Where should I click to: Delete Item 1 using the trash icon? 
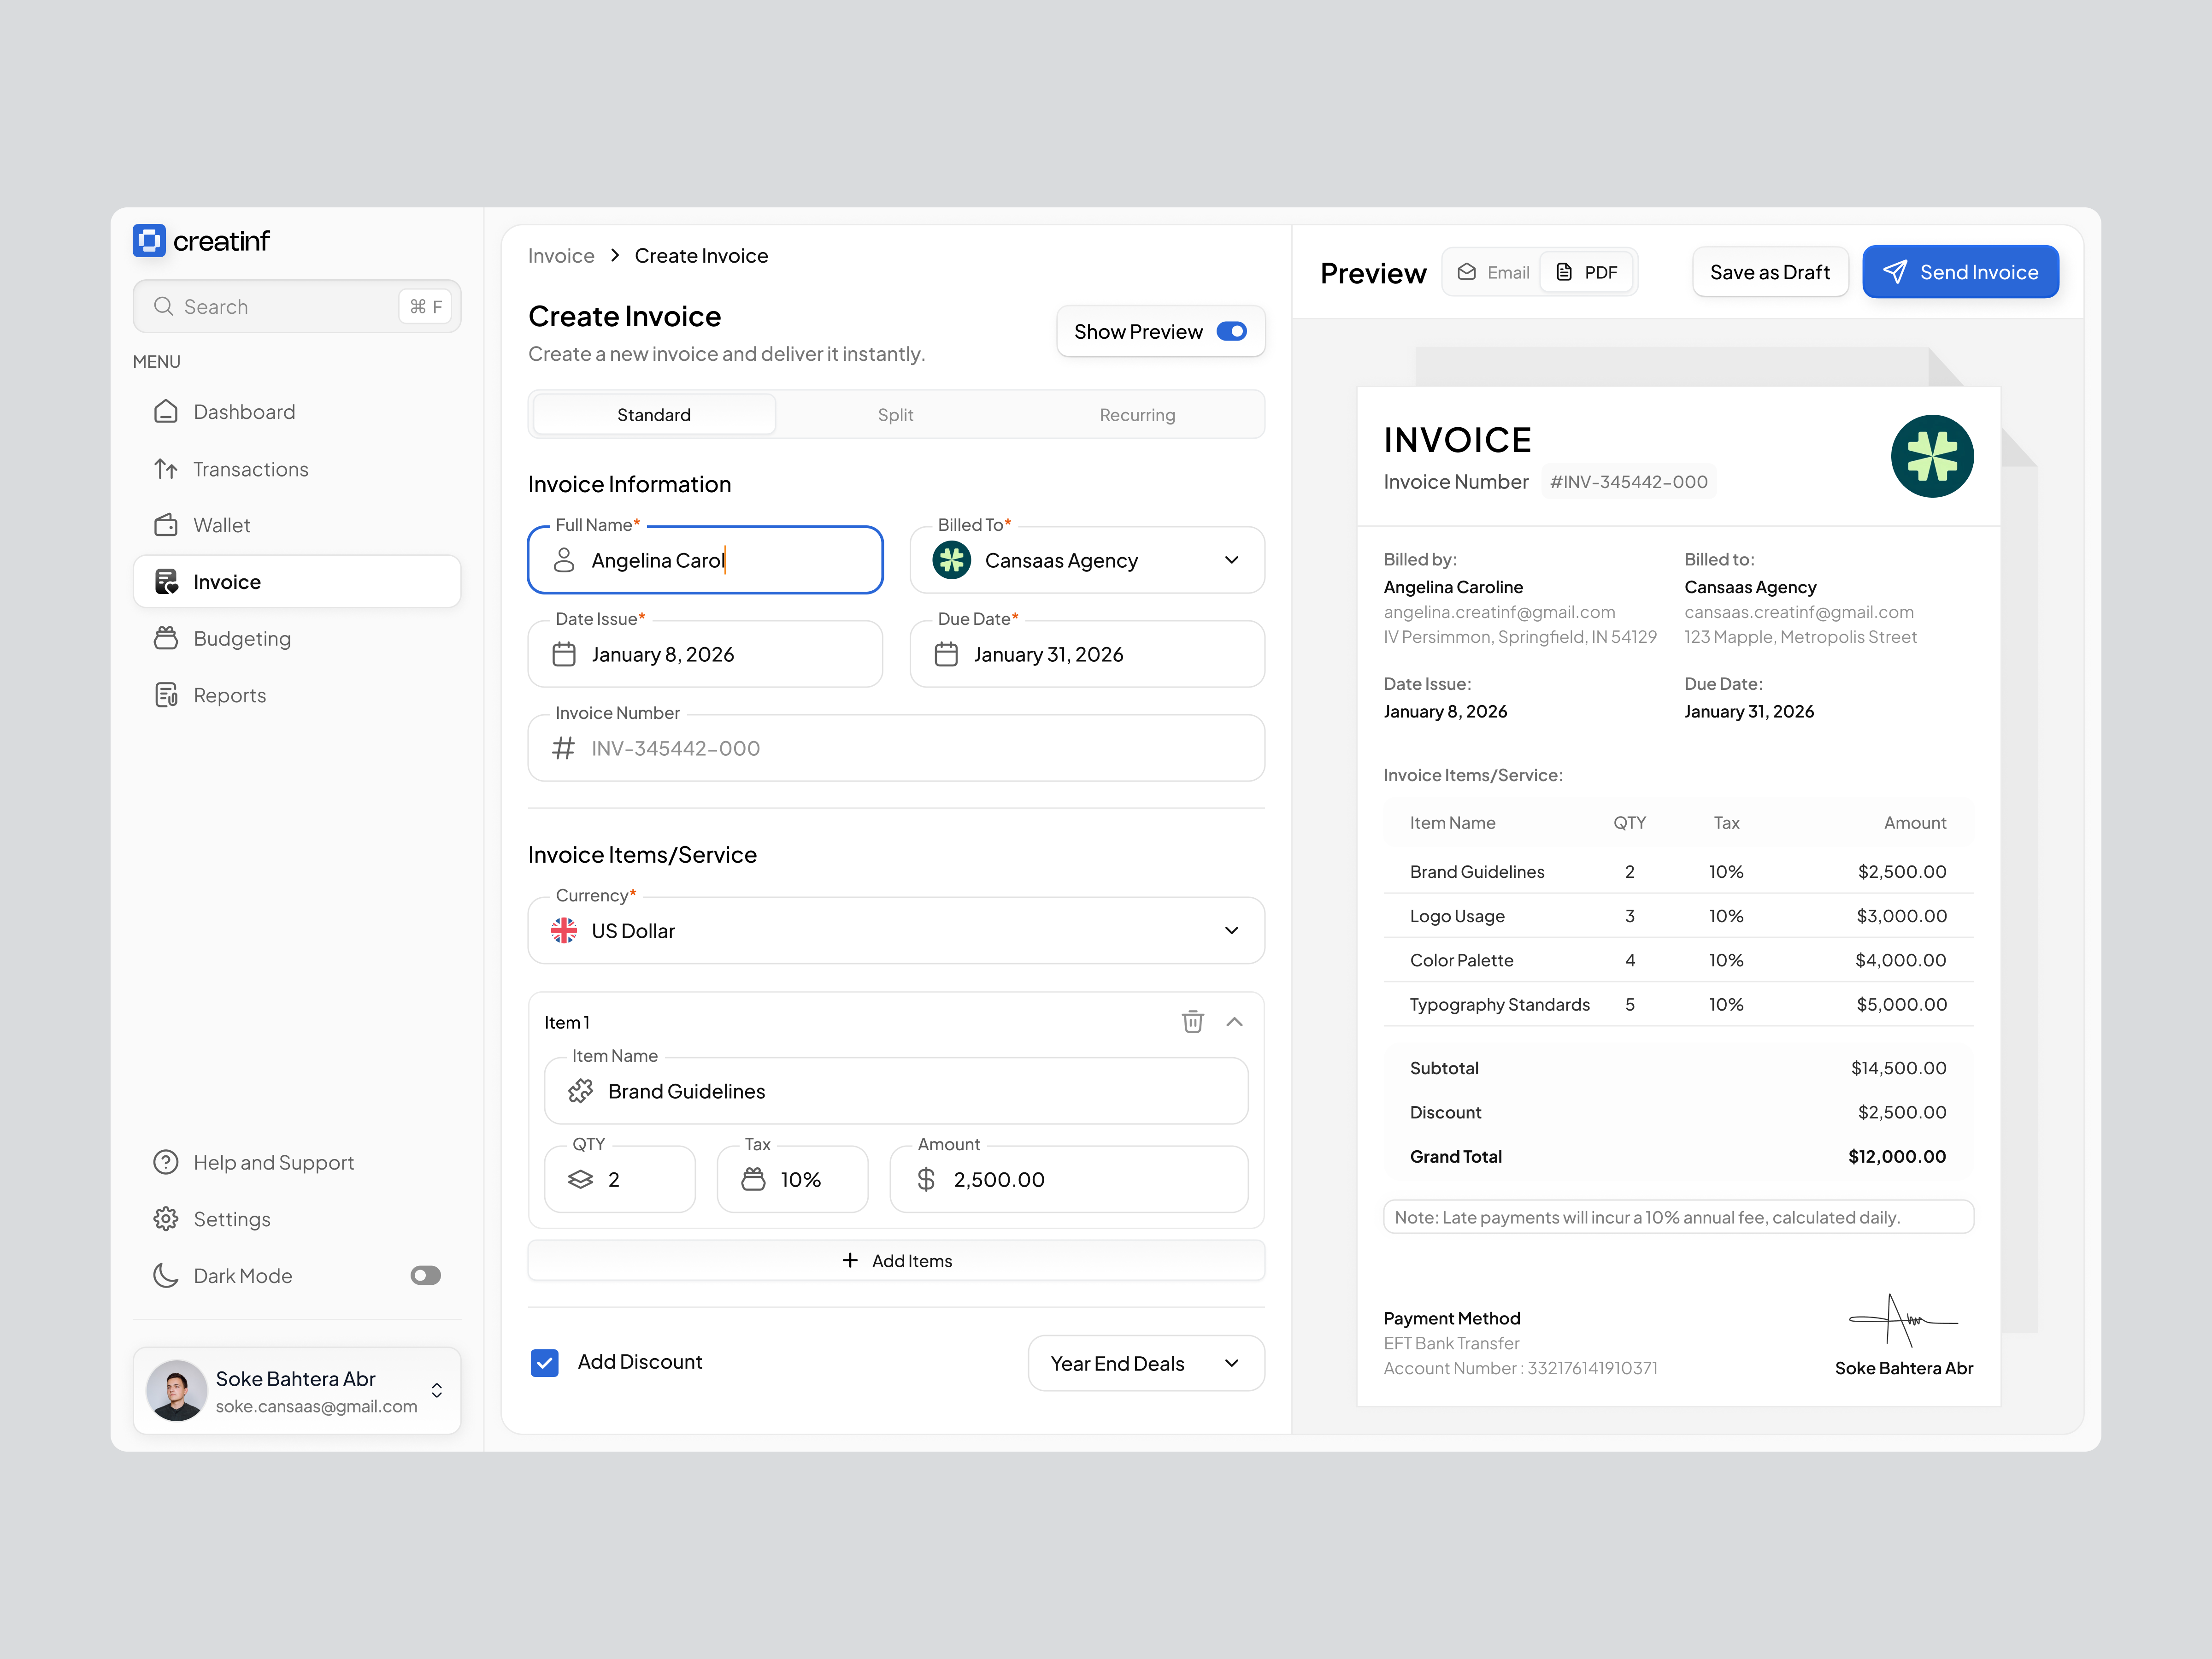tap(1192, 1021)
